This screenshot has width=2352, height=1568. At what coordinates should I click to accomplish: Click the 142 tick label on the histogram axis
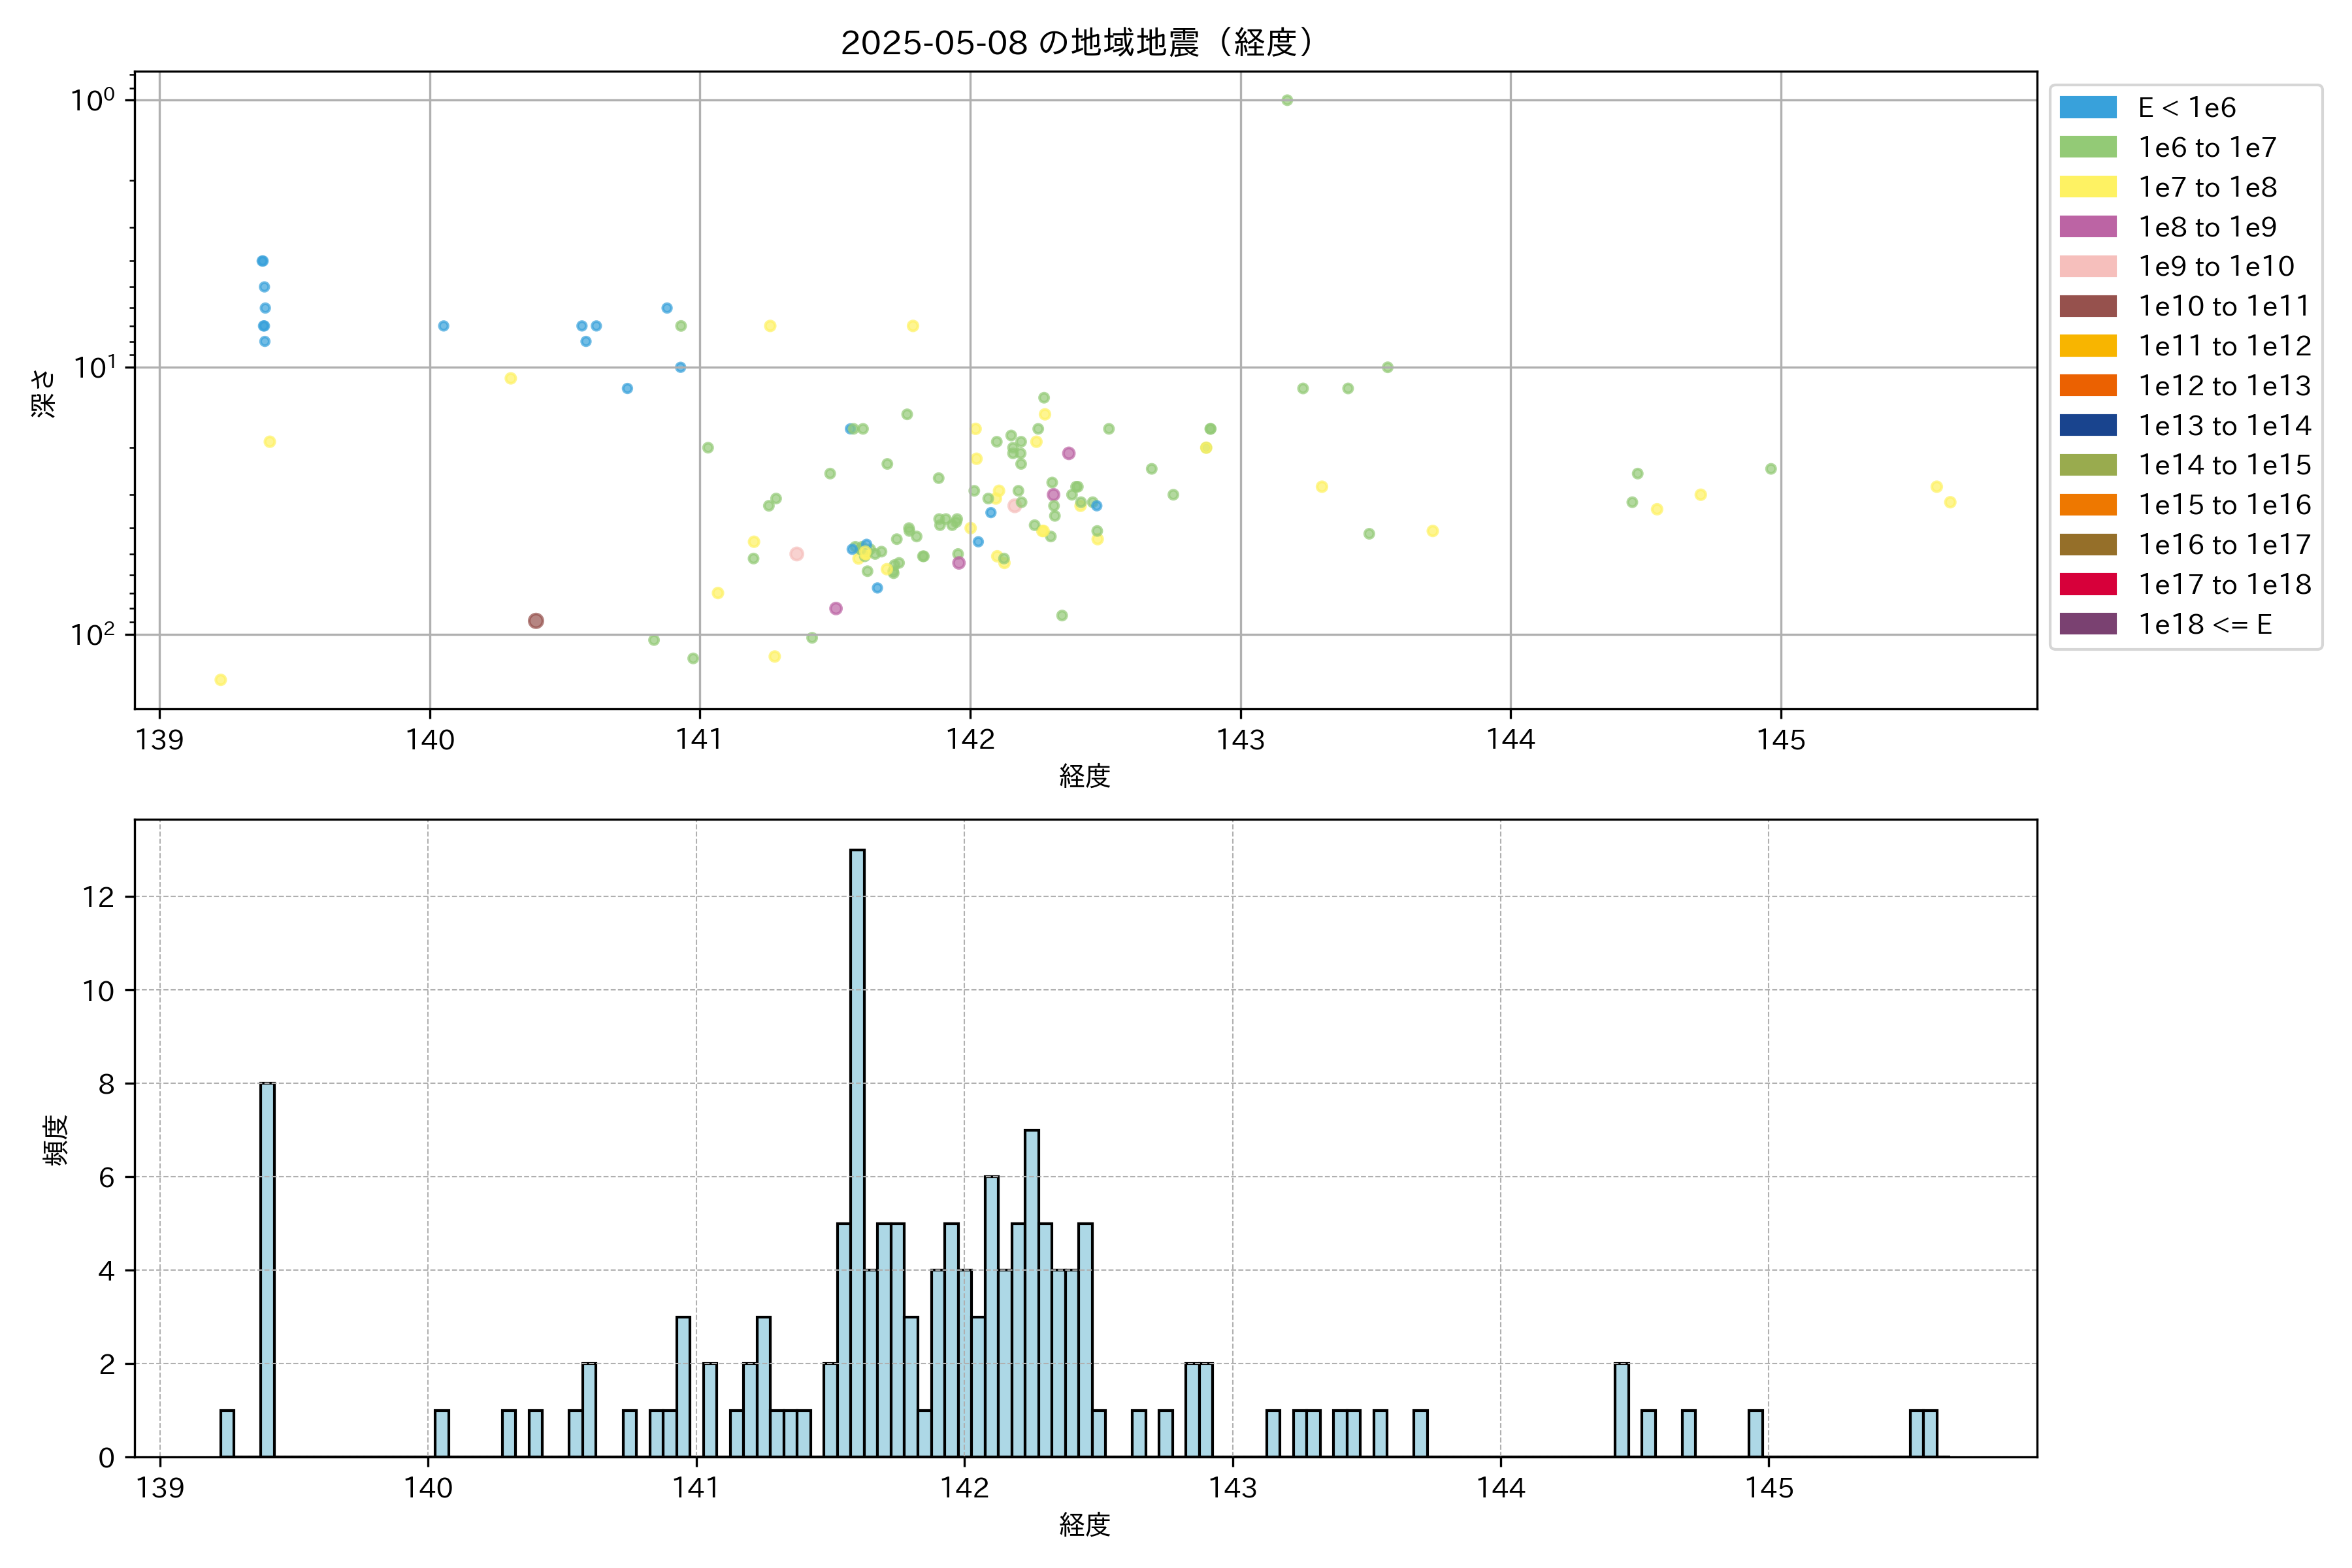[964, 1488]
